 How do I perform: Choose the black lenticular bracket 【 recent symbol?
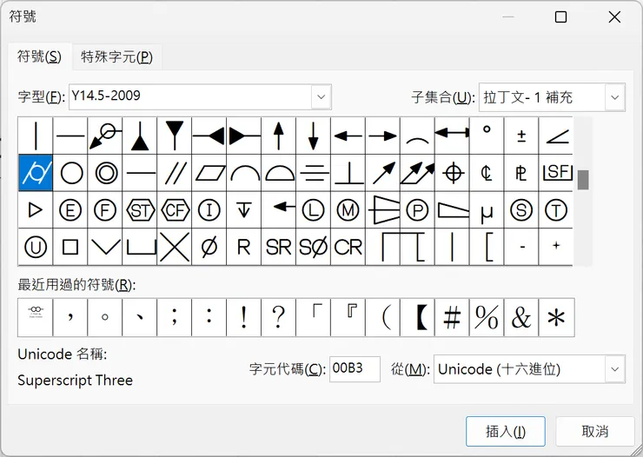click(x=417, y=318)
